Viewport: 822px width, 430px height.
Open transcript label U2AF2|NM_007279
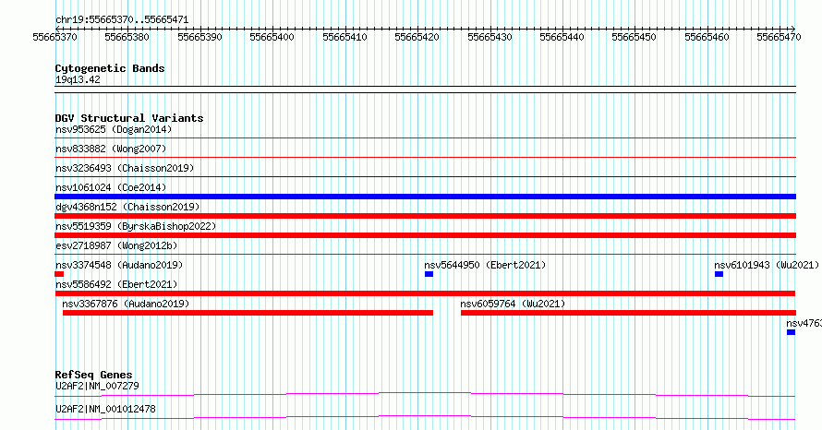coord(97,386)
